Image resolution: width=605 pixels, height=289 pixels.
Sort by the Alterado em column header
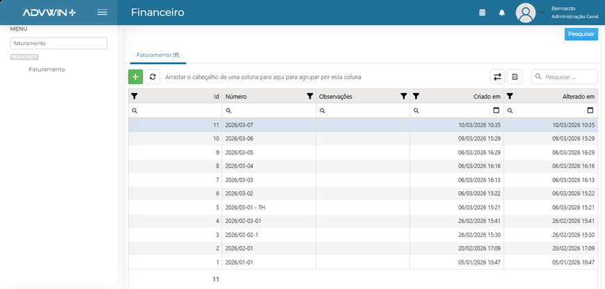pyautogui.click(x=579, y=97)
